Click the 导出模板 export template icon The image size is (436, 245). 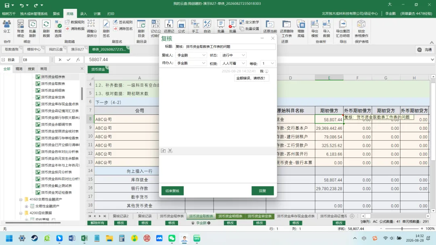[x=314, y=29]
